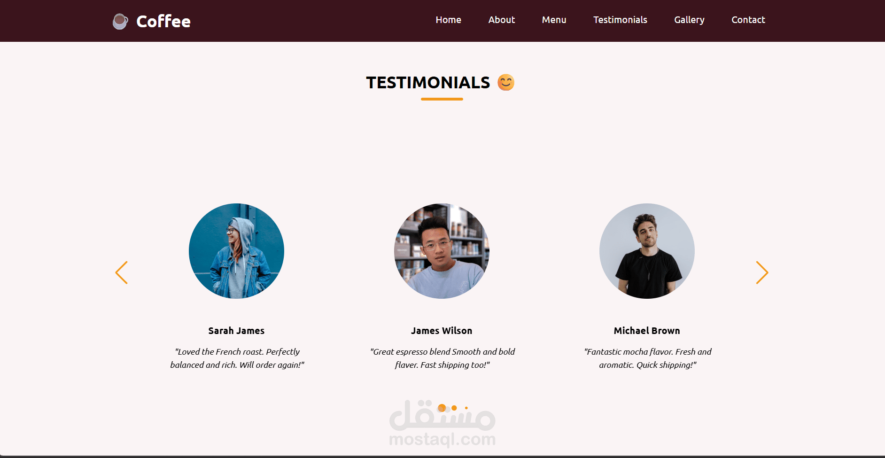The height and width of the screenshot is (458, 885).
Task: Select the smallest third pagination dot
Action: pos(466,408)
